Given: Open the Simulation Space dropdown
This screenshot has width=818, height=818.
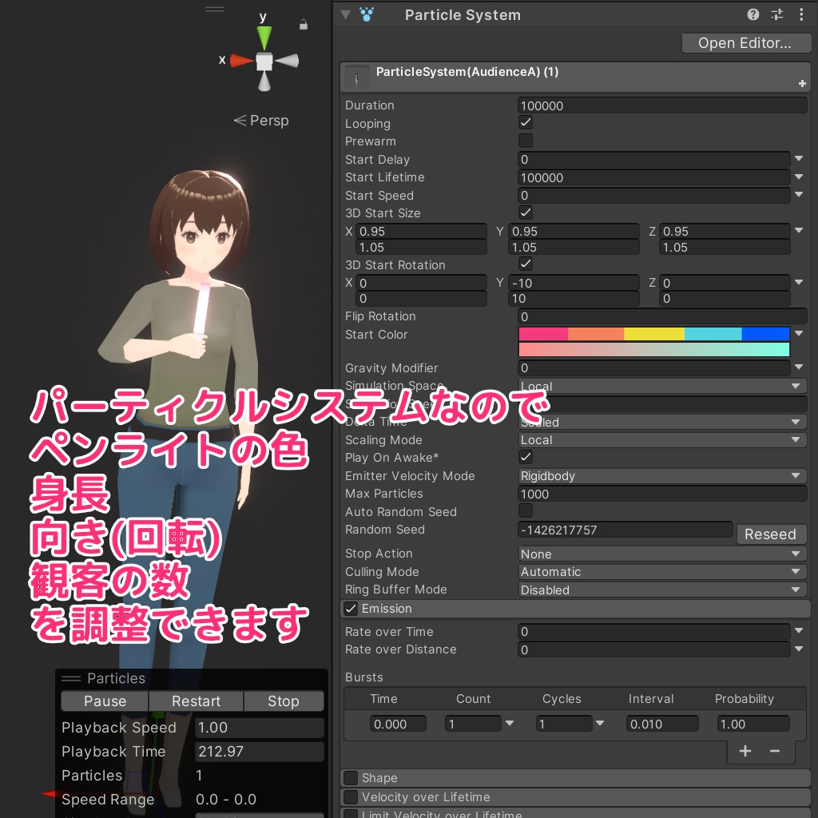Looking at the screenshot, I should click(x=661, y=386).
